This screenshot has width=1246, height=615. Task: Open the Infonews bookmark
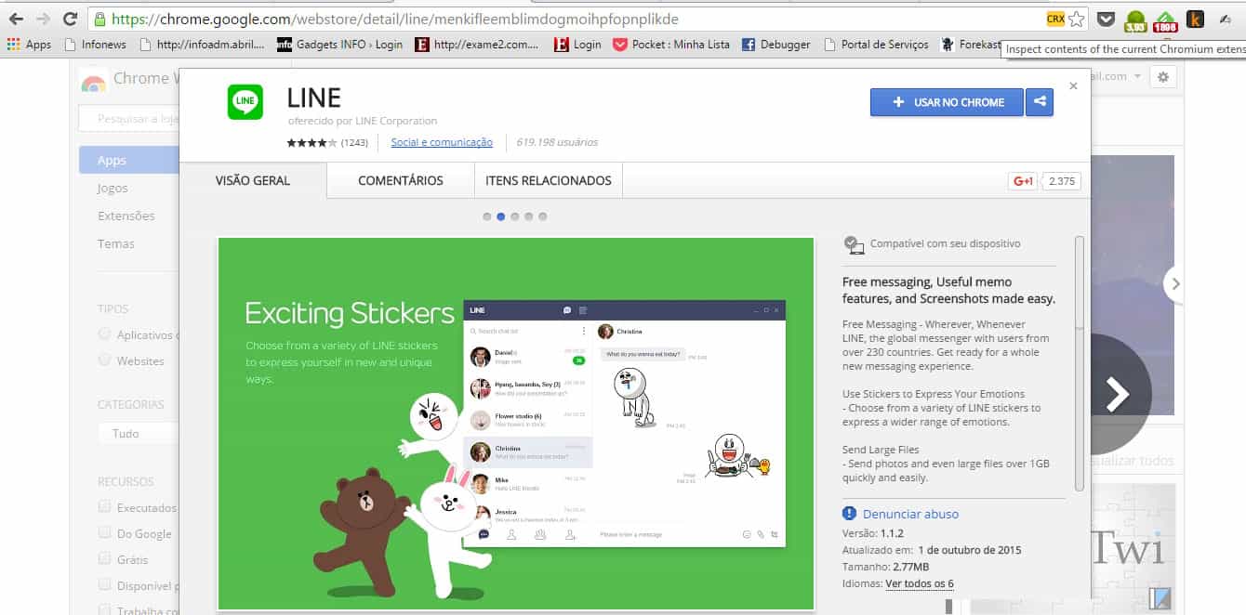point(95,44)
